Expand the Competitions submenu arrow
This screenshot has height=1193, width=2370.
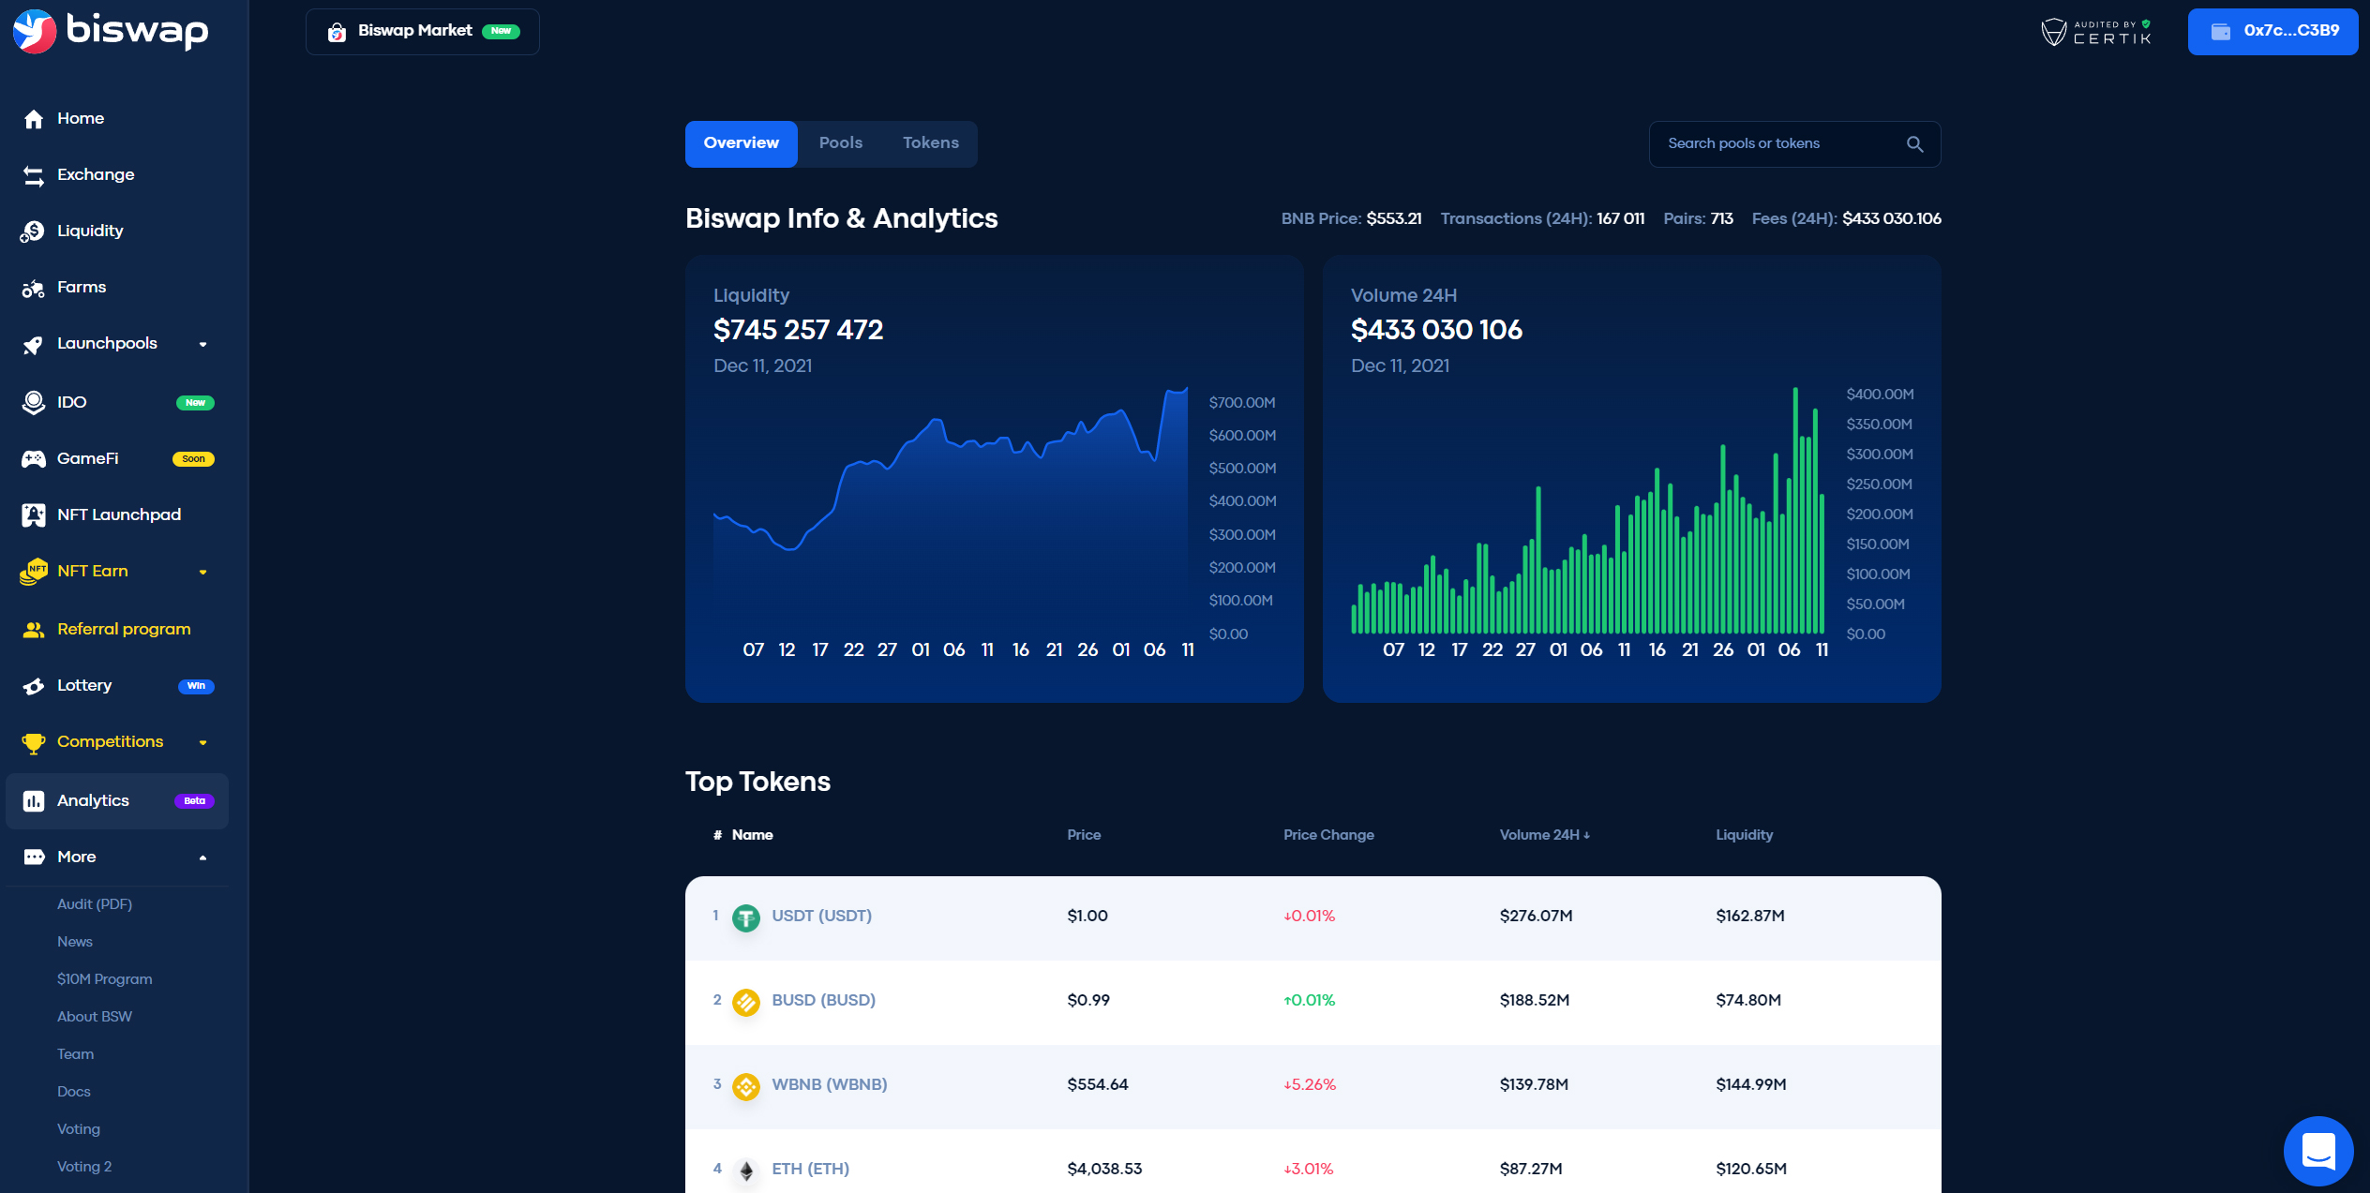(202, 742)
